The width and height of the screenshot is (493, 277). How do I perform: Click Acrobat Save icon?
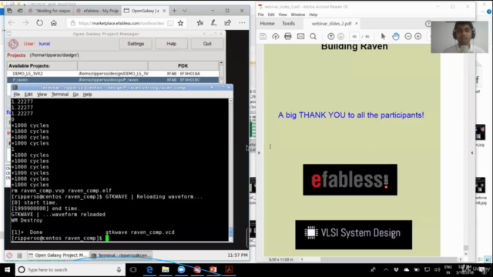pos(263,36)
